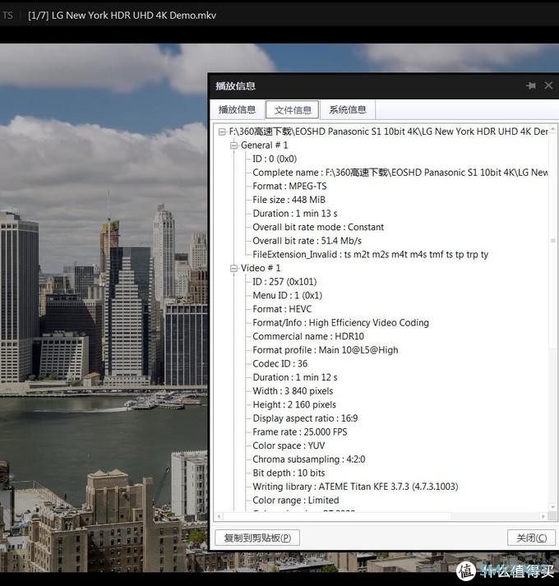Click the vertical scrollbar thumb
This screenshot has width=559, height=586.
point(552,241)
